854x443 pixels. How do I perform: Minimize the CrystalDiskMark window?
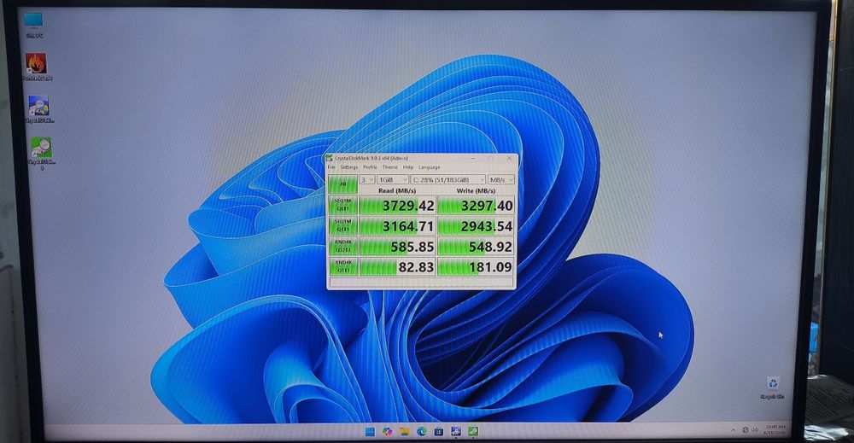tap(473, 159)
